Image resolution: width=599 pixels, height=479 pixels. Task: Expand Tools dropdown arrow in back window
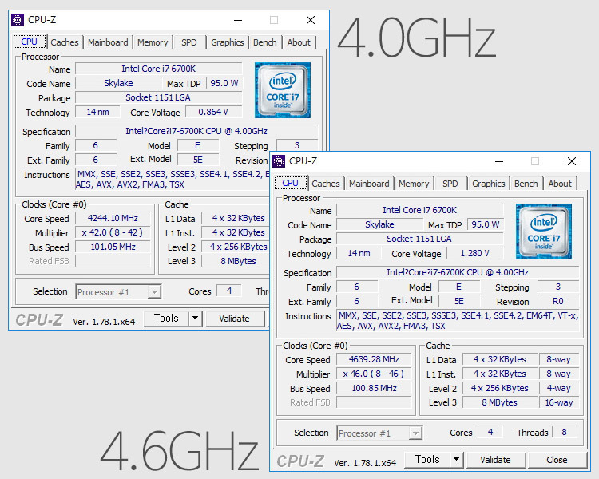[195, 319]
